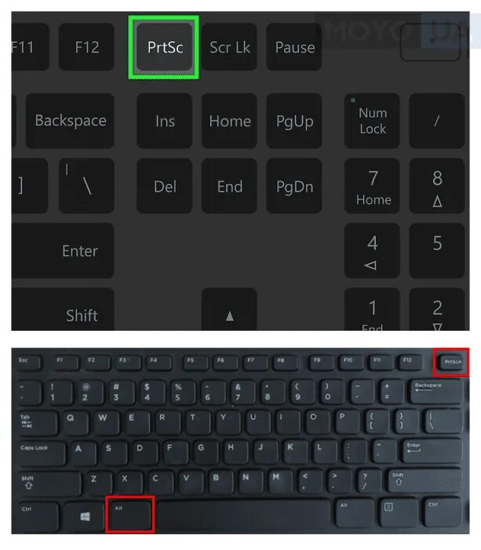
Task: Click the Windows logo key
Action: point(85,515)
